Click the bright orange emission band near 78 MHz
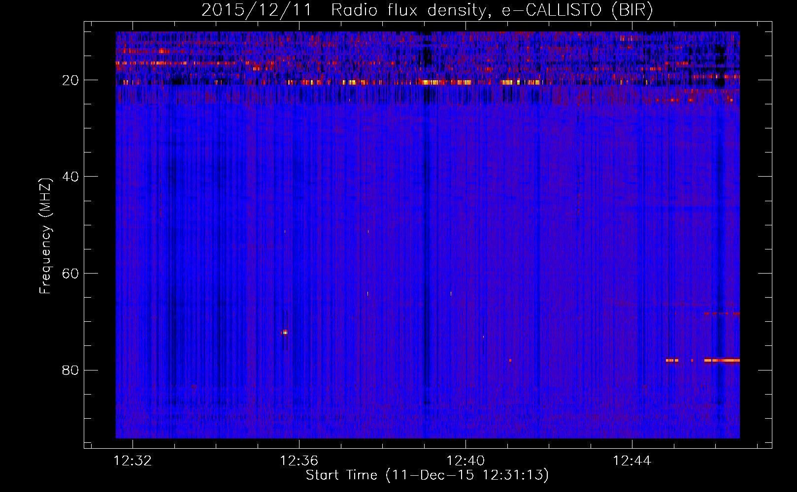 [x=722, y=361]
